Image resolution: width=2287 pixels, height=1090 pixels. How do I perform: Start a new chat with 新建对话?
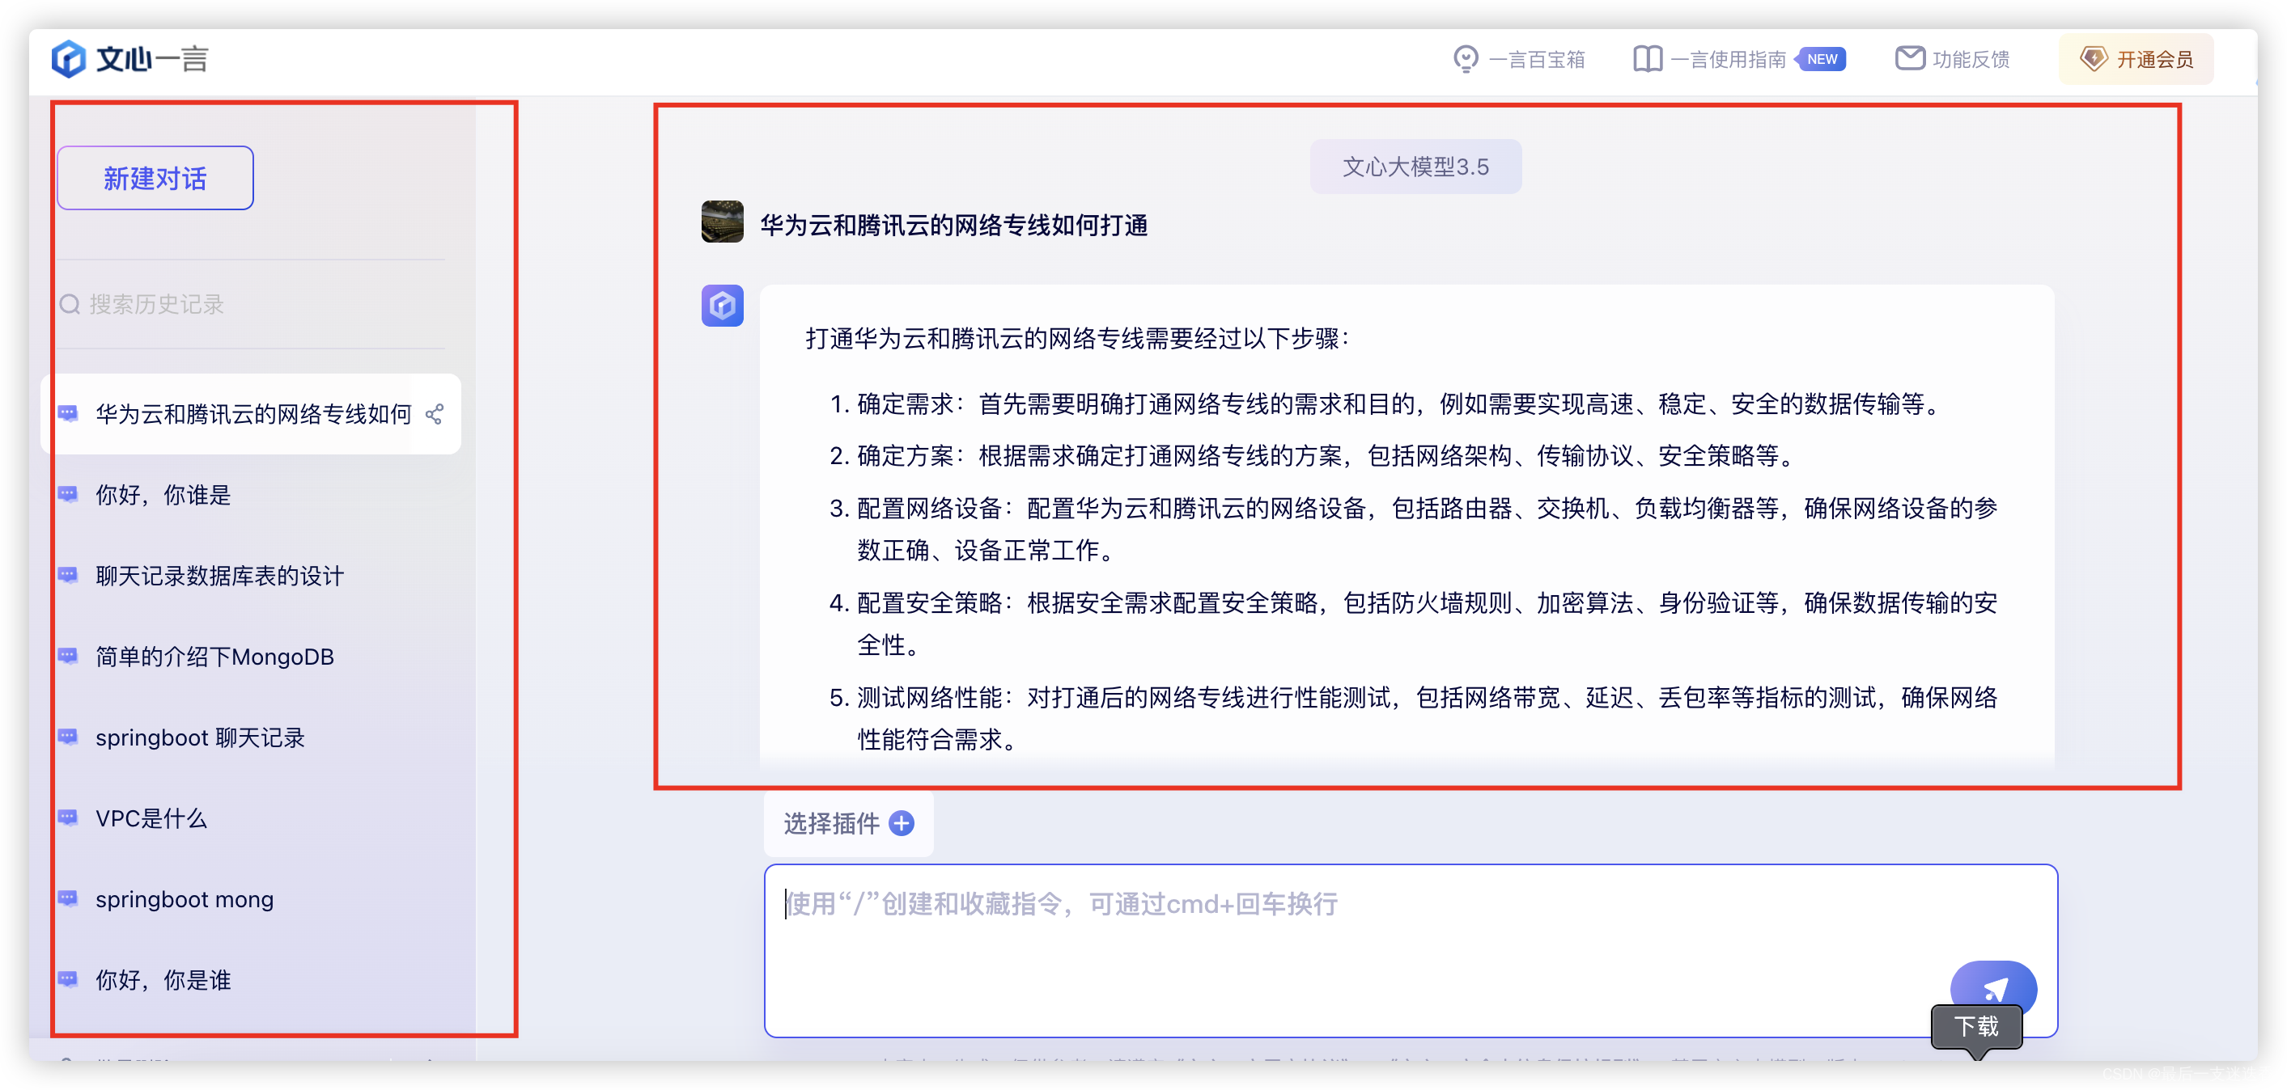click(x=155, y=178)
